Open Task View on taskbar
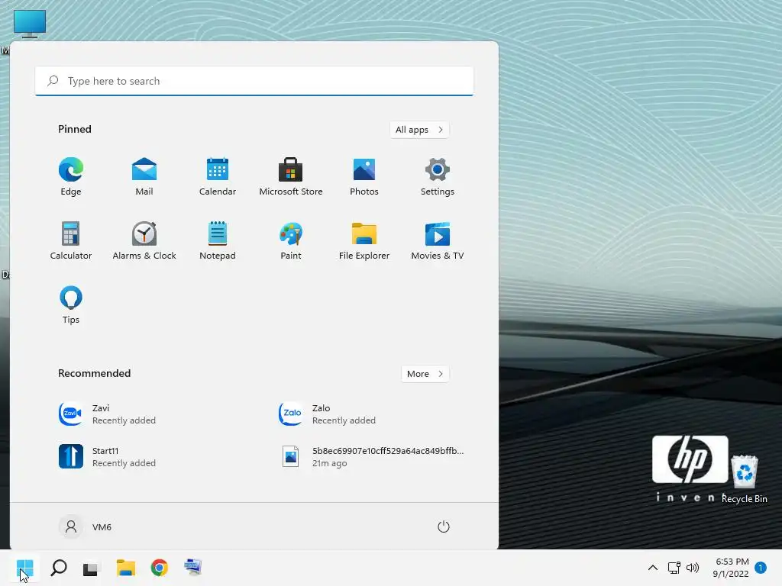Screen dimensions: 782x586 click(x=92, y=568)
